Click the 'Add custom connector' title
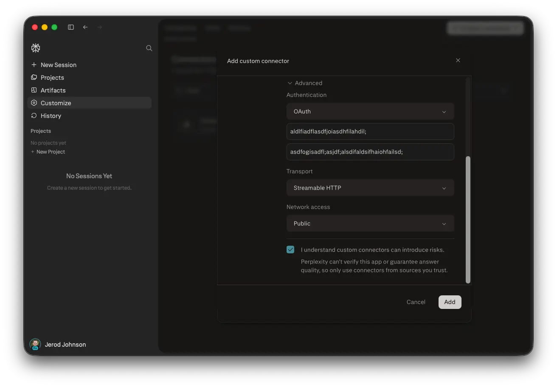This screenshot has width=557, height=387. pyautogui.click(x=258, y=61)
